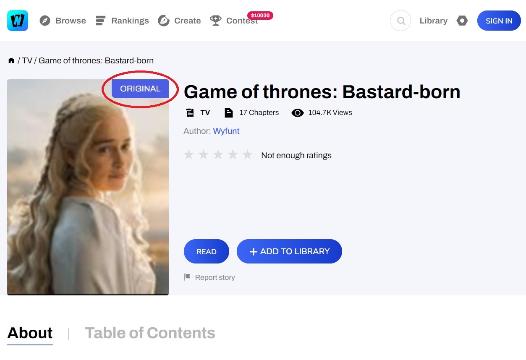Viewport: 526px width, 360px height.
Task: Click the Contest trophy icon
Action: coord(216,21)
